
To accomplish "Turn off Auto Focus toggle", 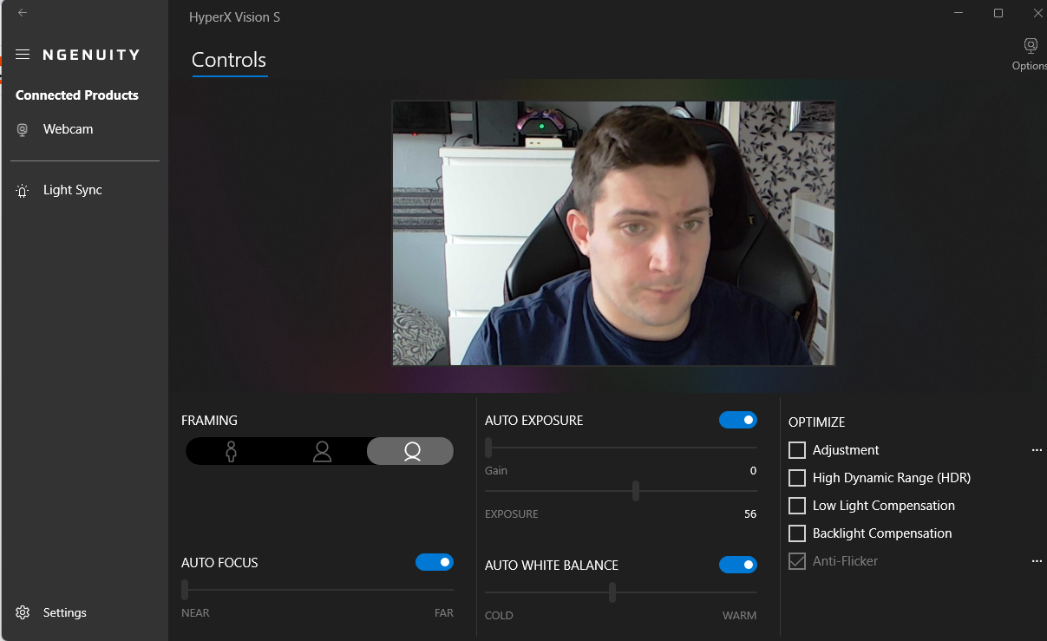I will [435, 562].
